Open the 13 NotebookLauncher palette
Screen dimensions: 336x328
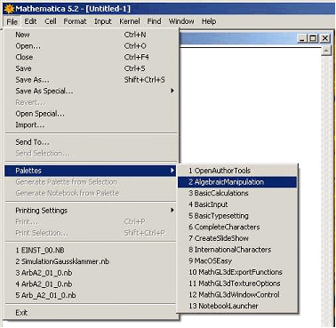(x=237, y=306)
